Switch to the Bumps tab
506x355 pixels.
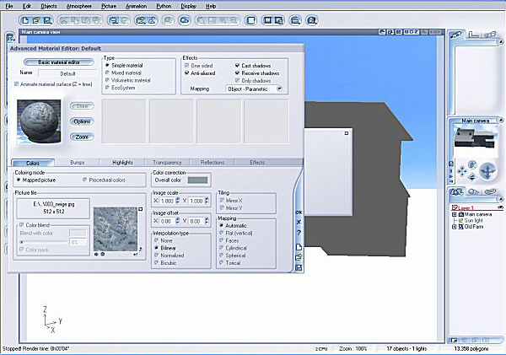(x=77, y=161)
